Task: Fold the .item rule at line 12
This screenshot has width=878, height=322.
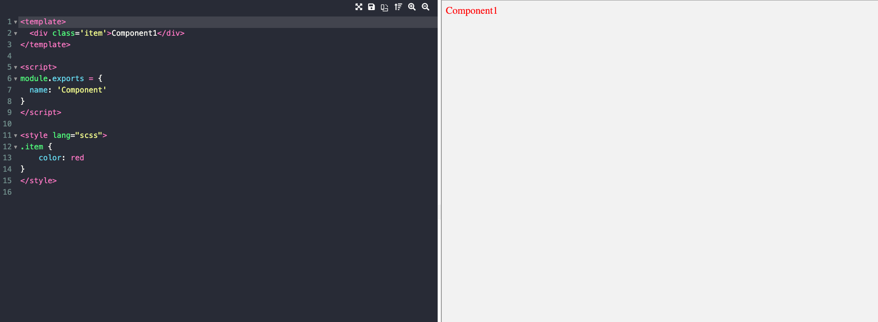Action: click(x=16, y=147)
